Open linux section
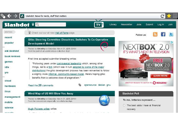The image size is (178, 125). click(x=8, y=91)
